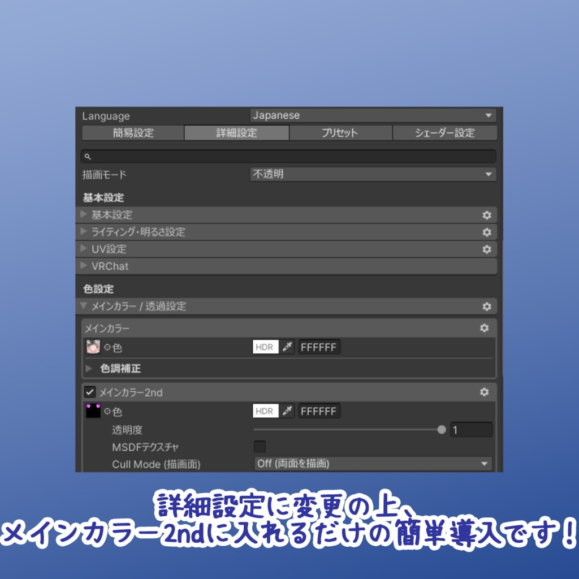Click the object picker circle beside main 色
This screenshot has height=579, width=579.
pyautogui.click(x=108, y=347)
